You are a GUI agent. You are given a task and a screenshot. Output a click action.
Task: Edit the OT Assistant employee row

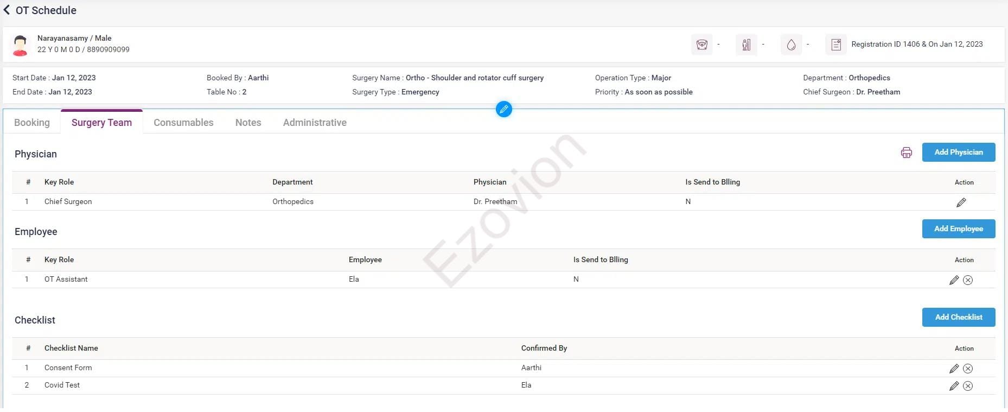(954, 280)
